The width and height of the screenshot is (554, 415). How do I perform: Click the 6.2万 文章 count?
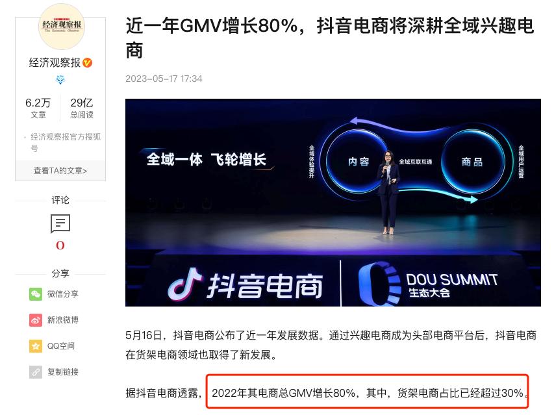pyautogui.click(x=38, y=108)
